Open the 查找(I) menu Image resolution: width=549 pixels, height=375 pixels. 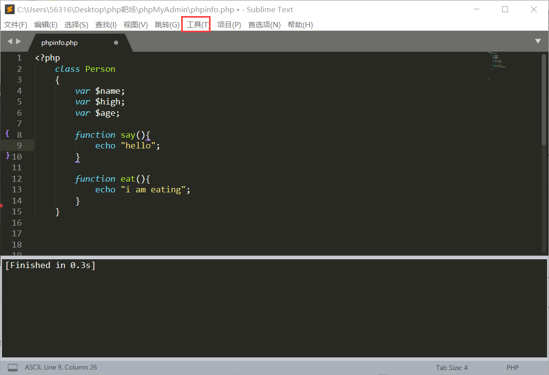point(106,25)
